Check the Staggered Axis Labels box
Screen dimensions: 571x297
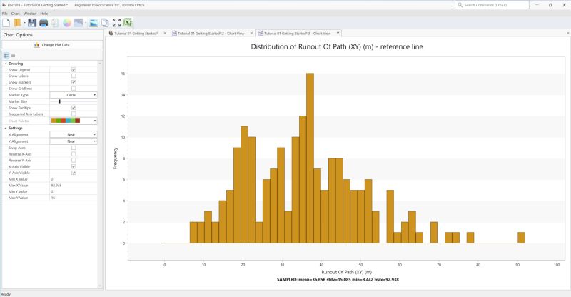click(74, 114)
